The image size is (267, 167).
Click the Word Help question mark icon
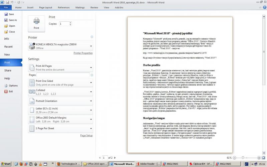(x=265, y=7)
